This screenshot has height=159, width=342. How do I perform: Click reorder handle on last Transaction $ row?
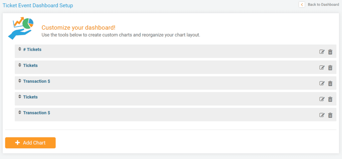point(20,112)
